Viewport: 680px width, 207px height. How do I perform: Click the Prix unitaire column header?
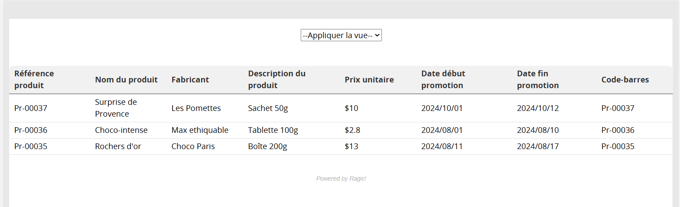coord(369,79)
